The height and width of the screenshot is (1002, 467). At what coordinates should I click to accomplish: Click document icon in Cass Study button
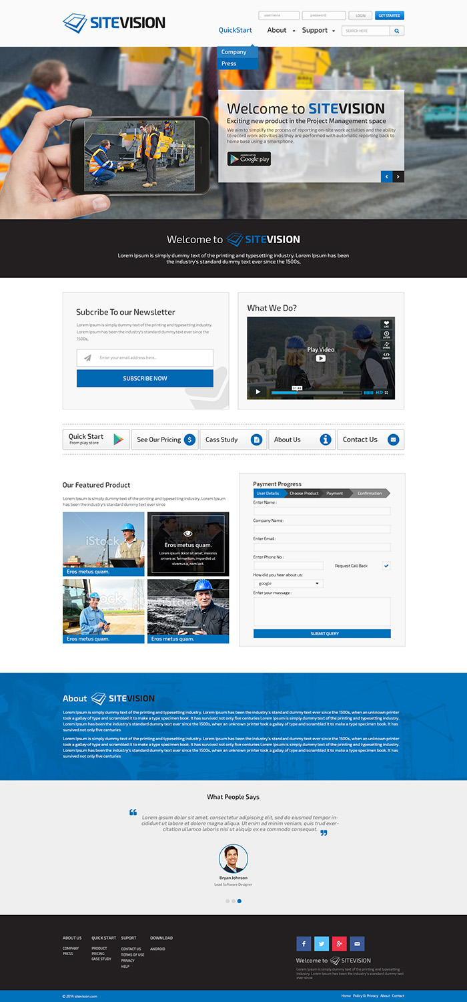256,440
